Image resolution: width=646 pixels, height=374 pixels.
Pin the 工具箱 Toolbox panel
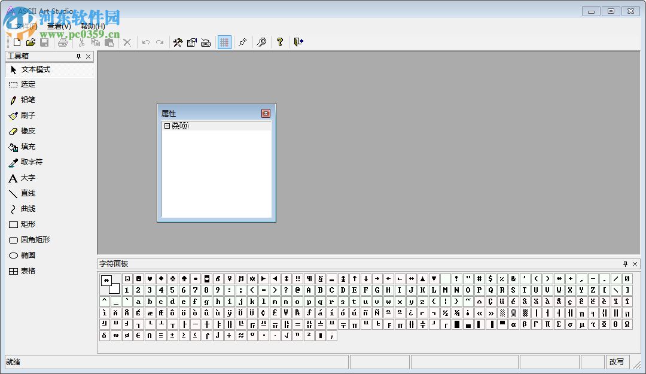click(x=79, y=56)
